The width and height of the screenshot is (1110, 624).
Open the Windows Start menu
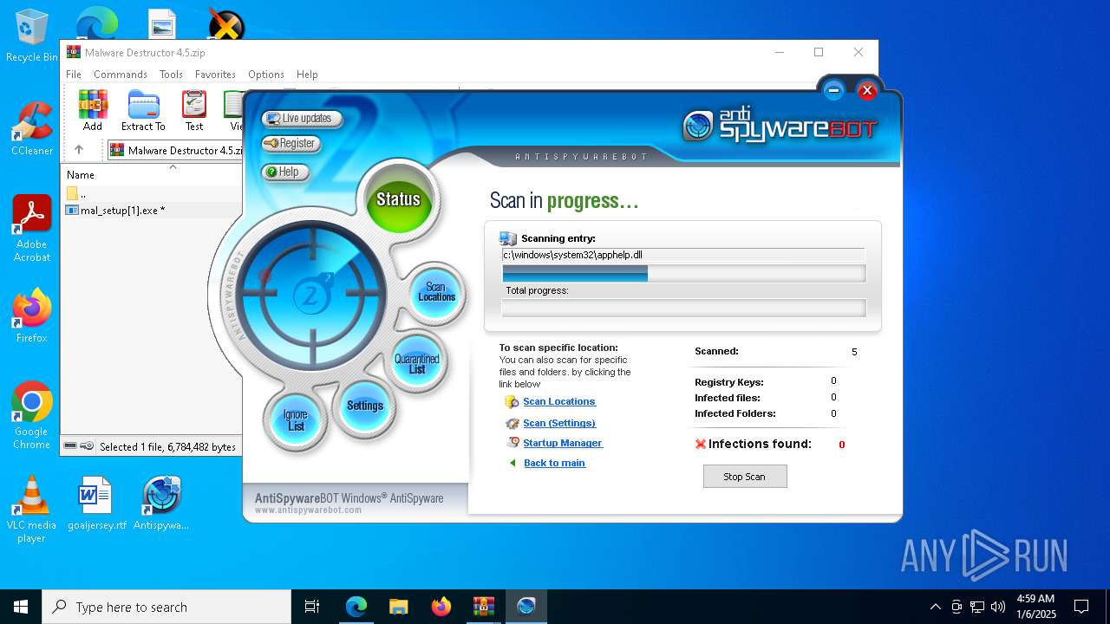pos(21,607)
